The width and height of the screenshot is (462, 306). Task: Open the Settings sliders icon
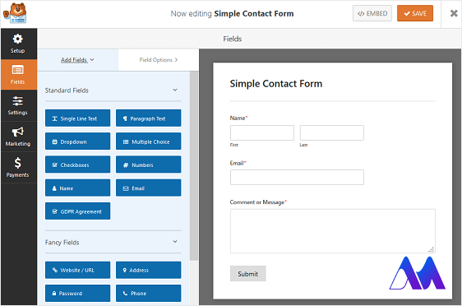[x=18, y=101]
